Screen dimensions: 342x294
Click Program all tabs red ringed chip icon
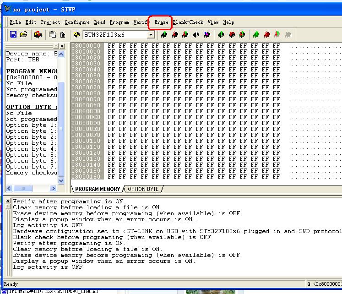coord(232,35)
